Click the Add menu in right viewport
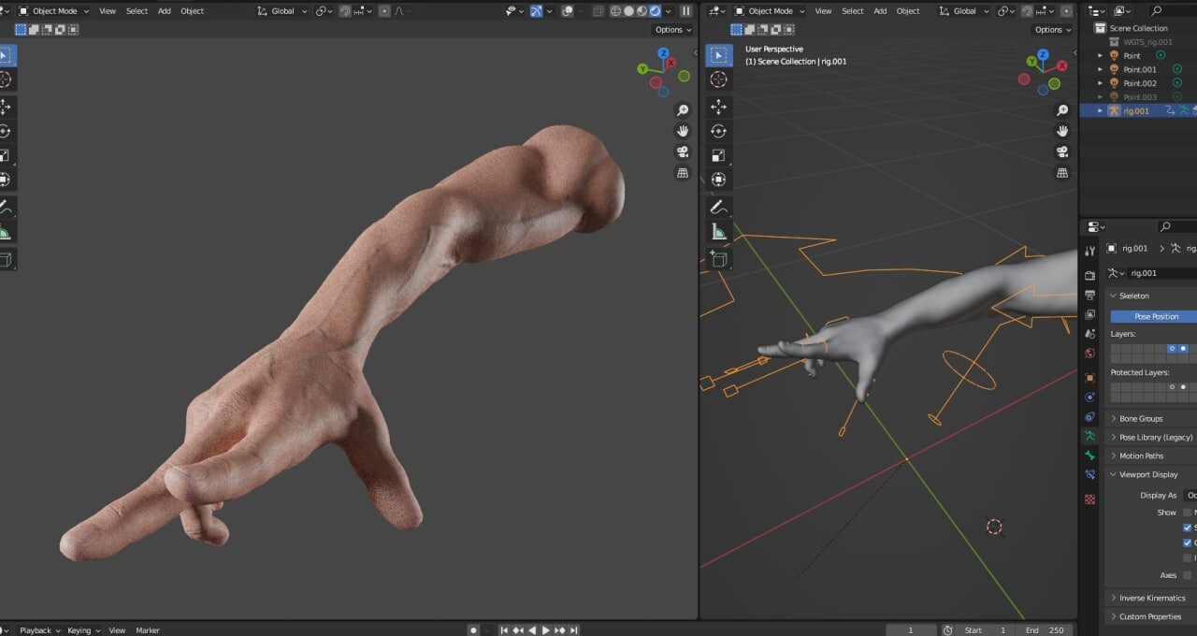Viewport: 1197px width, 636px height. coord(881,10)
